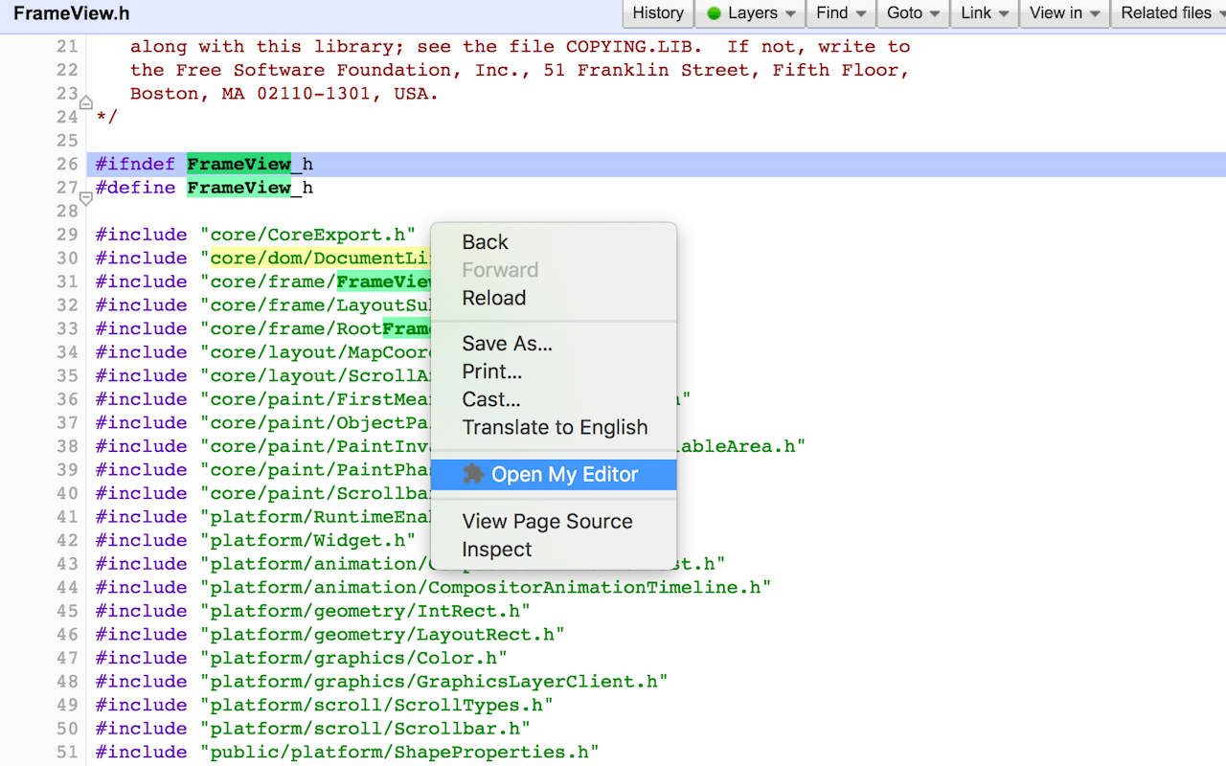Click the puzzle piece extension icon
This screenshot has width=1226, height=766.
coord(472,474)
